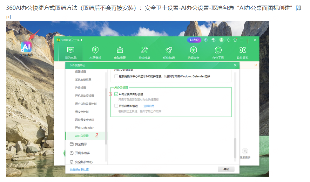Click the user avatar icon in title bar

pos(221,40)
